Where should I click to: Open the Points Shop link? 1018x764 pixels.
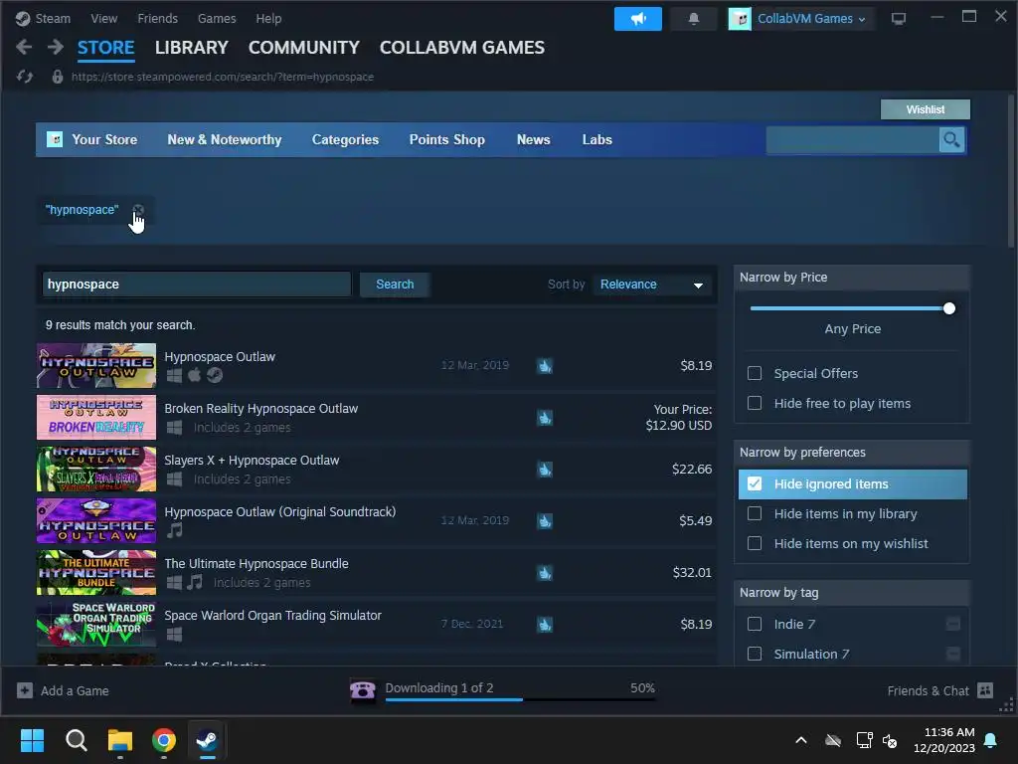point(447,139)
